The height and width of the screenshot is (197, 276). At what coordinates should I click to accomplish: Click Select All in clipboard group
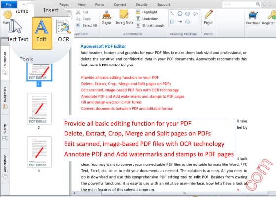86,25
